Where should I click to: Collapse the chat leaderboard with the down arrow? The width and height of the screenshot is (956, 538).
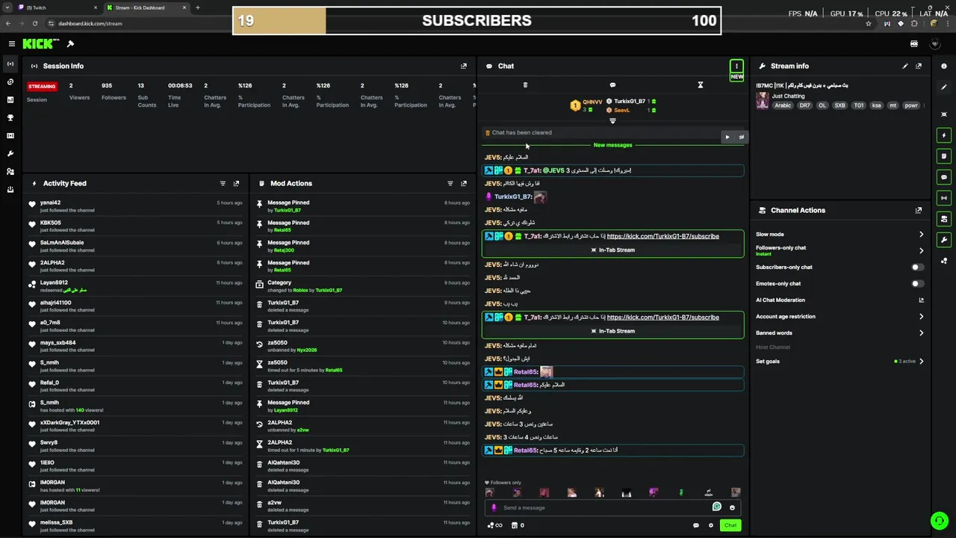coord(612,121)
